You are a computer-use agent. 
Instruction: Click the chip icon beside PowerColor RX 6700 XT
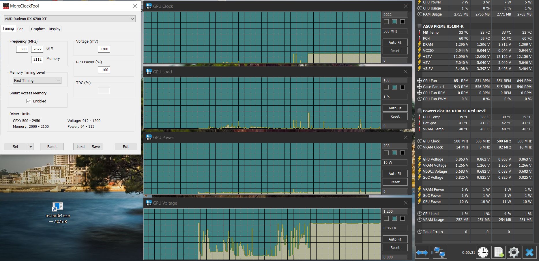pyautogui.click(x=420, y=111)
